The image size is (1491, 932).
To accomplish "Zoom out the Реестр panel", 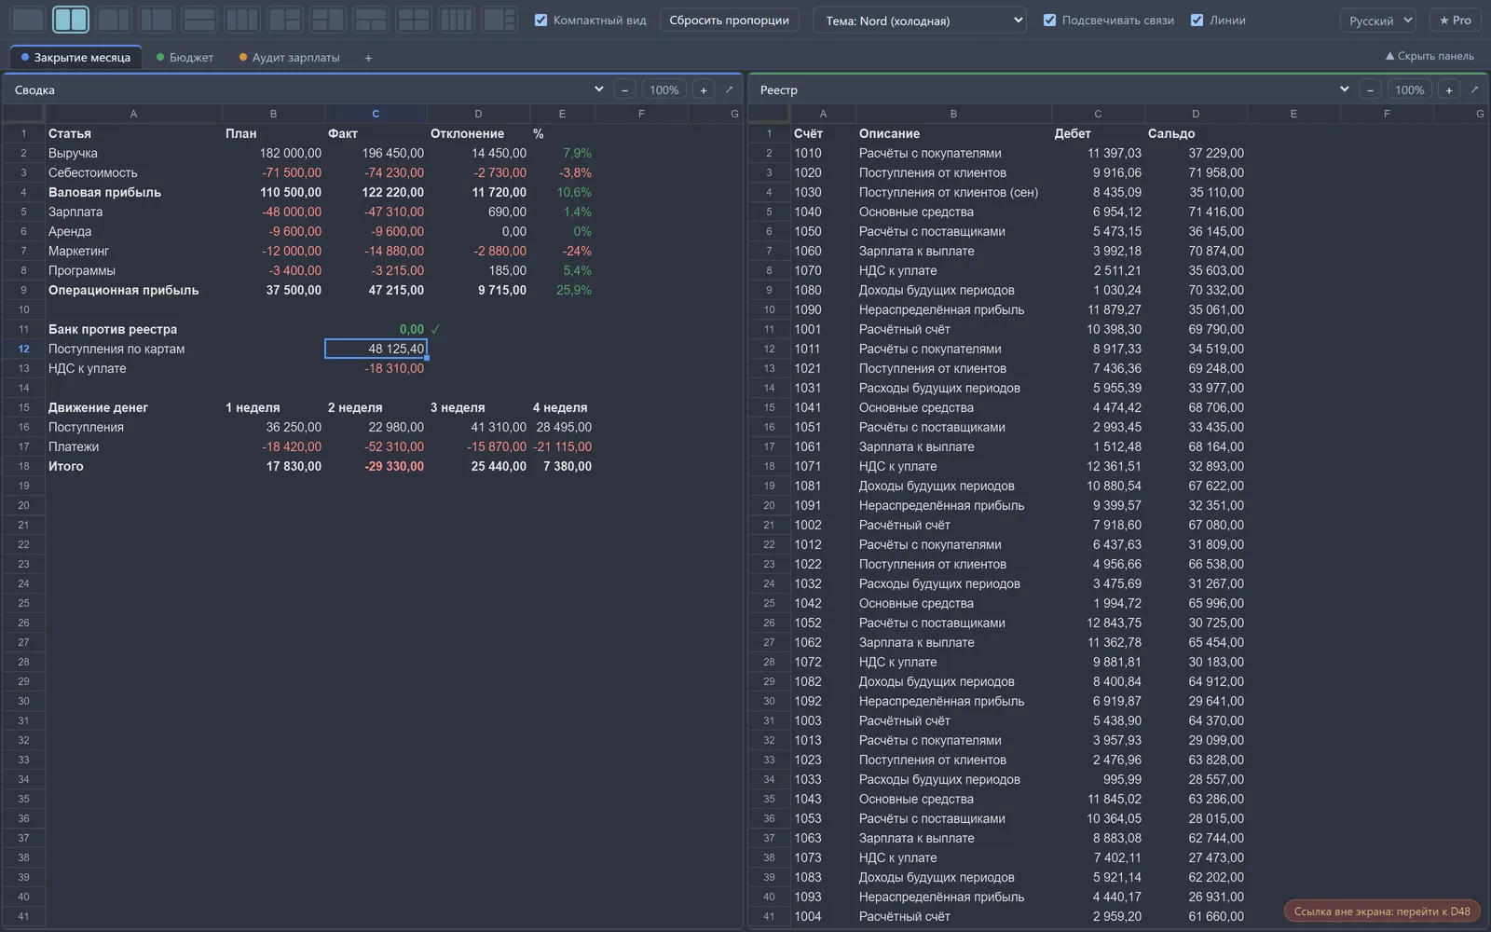I will tap(1370, 89).
